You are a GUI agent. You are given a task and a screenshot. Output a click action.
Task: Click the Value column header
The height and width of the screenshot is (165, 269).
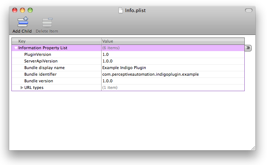pyautogui.click(x=173, y=41)
